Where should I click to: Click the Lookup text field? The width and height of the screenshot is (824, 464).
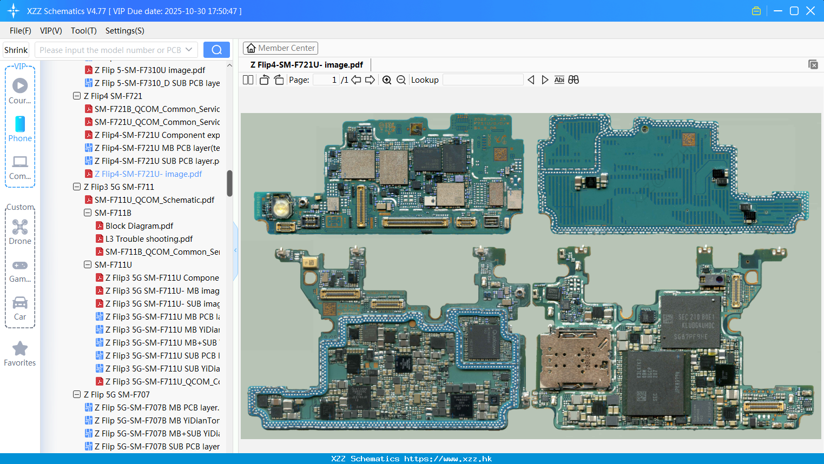[x=483, y=80]
